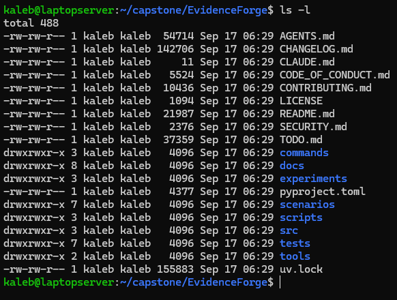Click the blue experiments directory name
This screenshot has height=300, width=397.
(x=313, y=179)
